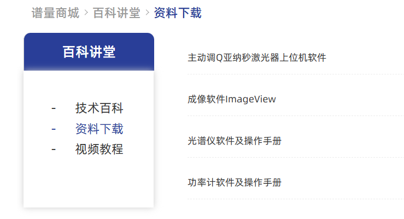Click dashed divider below 成像软件ImageView
Image resolution: width=404 pixels, height=219 pixels.
tap(294, 116)
